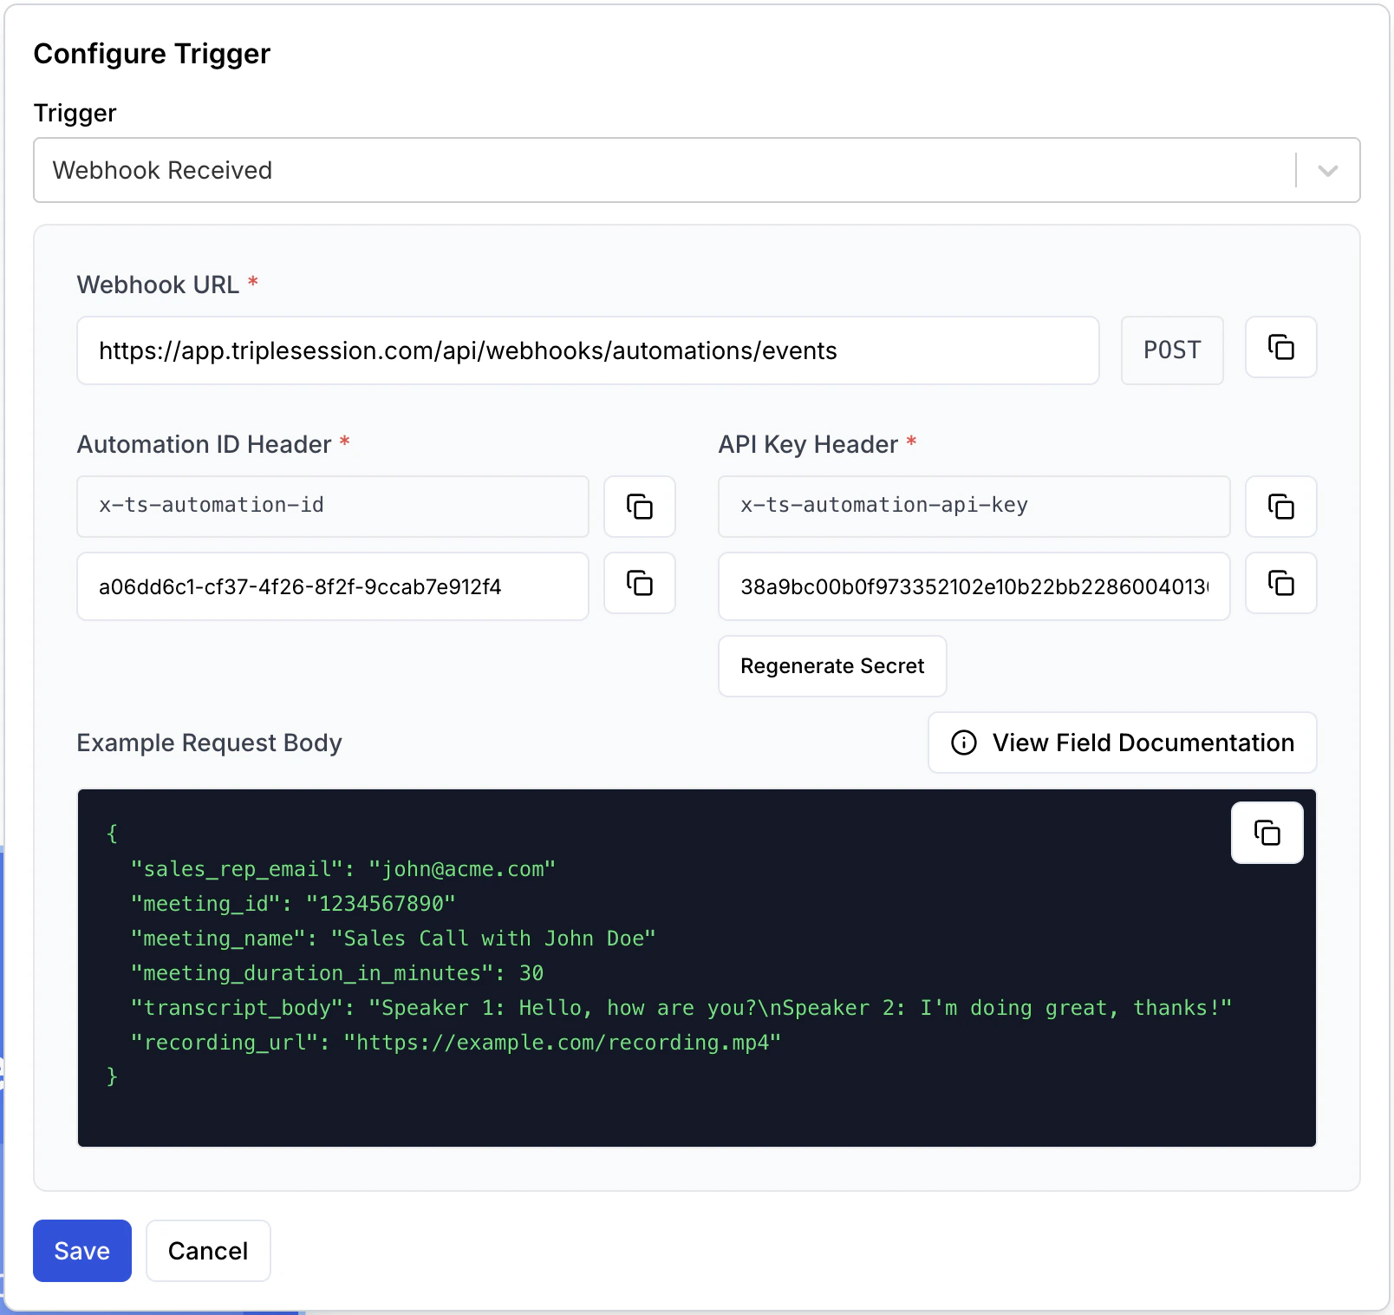The width and height of the screenshot is (1394, 1315).
Task: Copy the Webhook URL
Action: pos(1280,347)
